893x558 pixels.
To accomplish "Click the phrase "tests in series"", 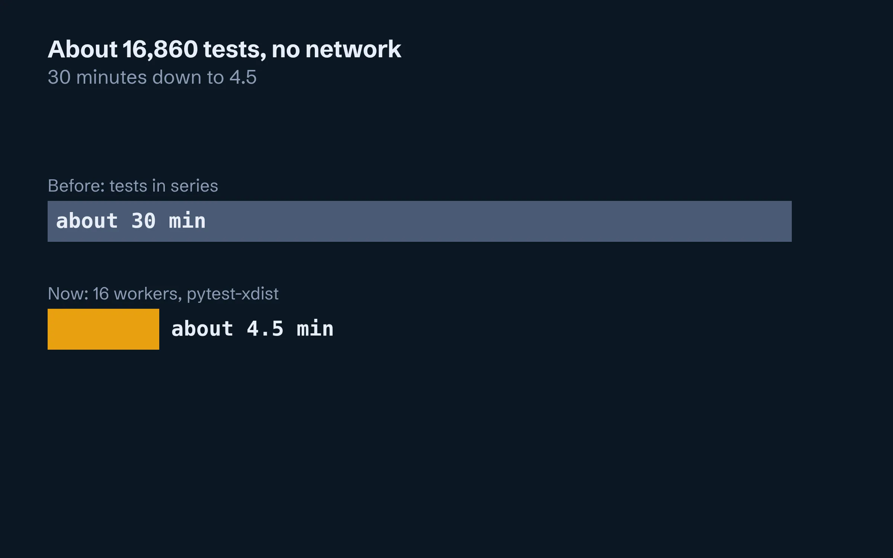I will pyautogui.click(x=164, y=186).
